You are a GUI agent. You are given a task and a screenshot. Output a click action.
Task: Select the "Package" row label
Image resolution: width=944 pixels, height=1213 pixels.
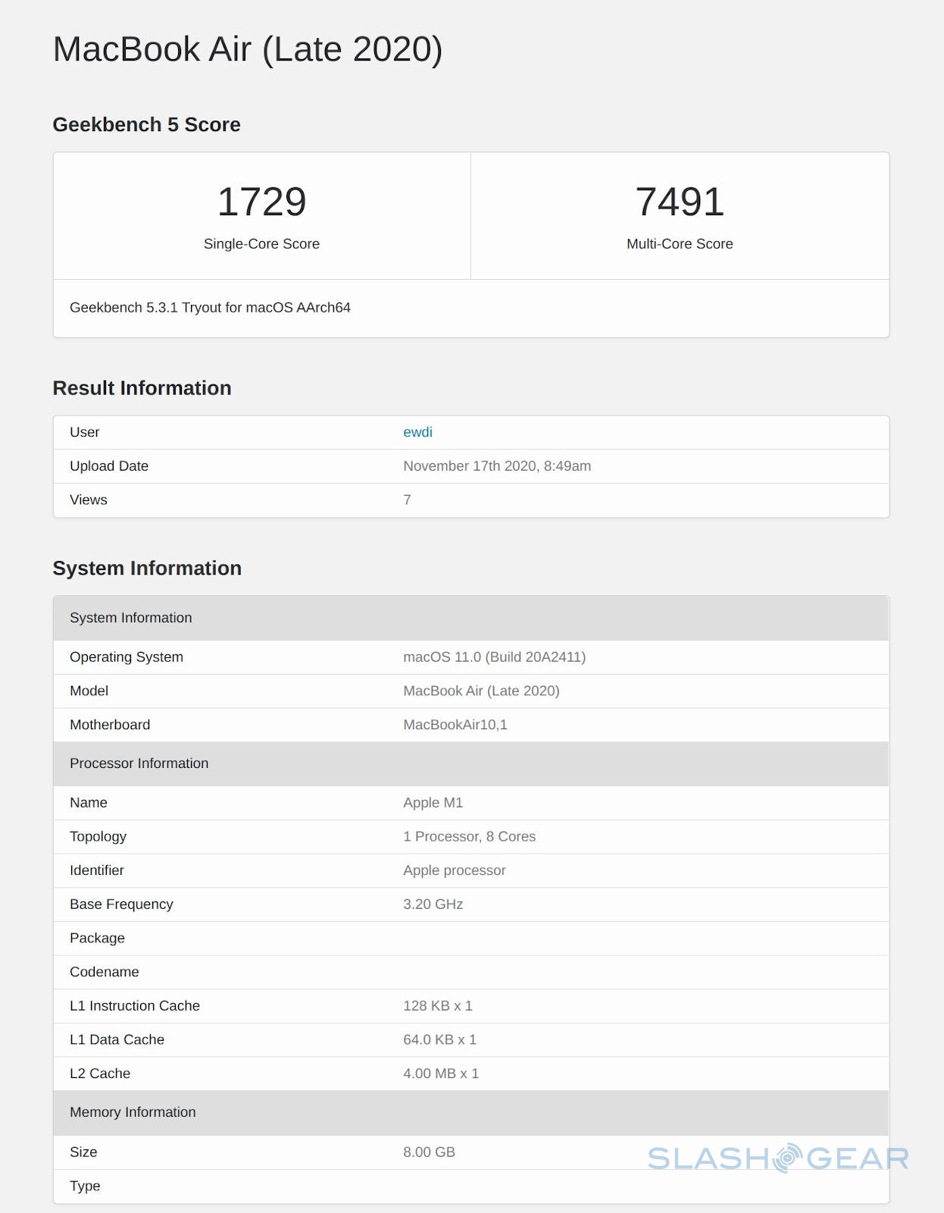click(x=97, y=939)
